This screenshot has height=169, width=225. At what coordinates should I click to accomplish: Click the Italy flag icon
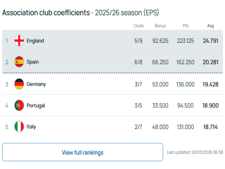coord(19,127)
